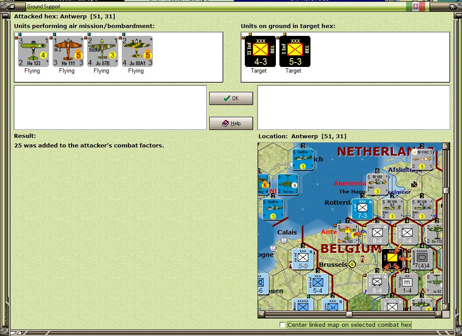Click 'Units on ground in target hex:' label
This screenshot has width=462, height=336.
pos(288,26)
